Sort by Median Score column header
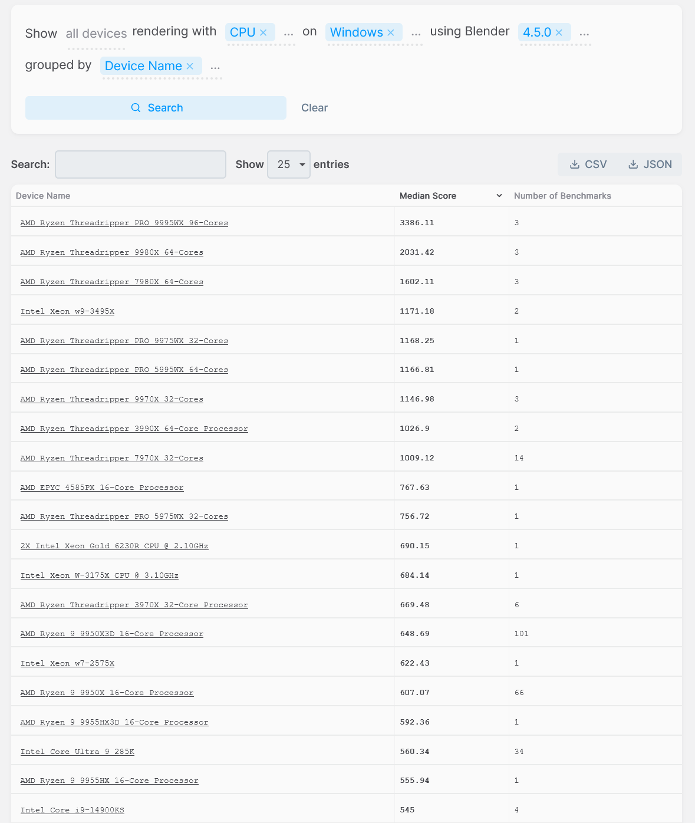The height and width of the screenshot is (823, 695). point(428,196)
